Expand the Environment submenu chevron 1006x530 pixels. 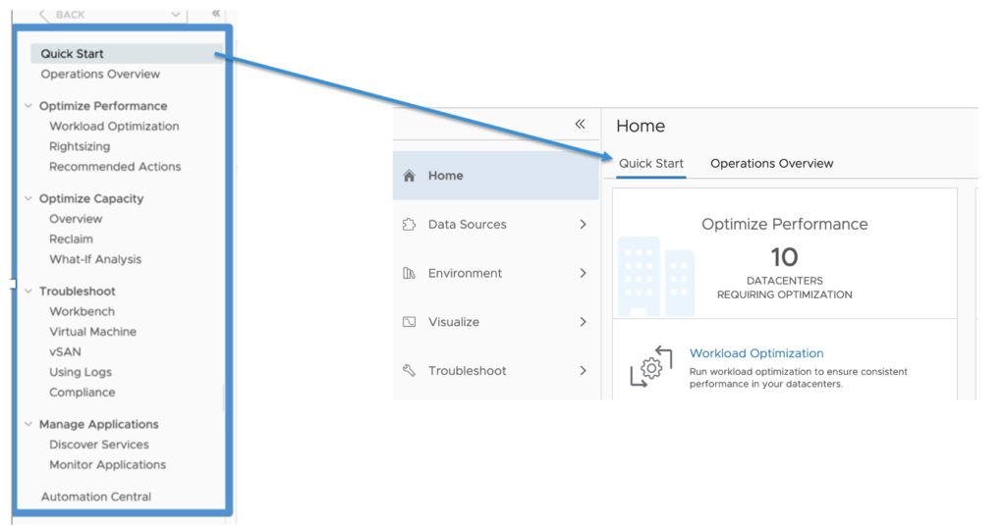tap(583, 274)
